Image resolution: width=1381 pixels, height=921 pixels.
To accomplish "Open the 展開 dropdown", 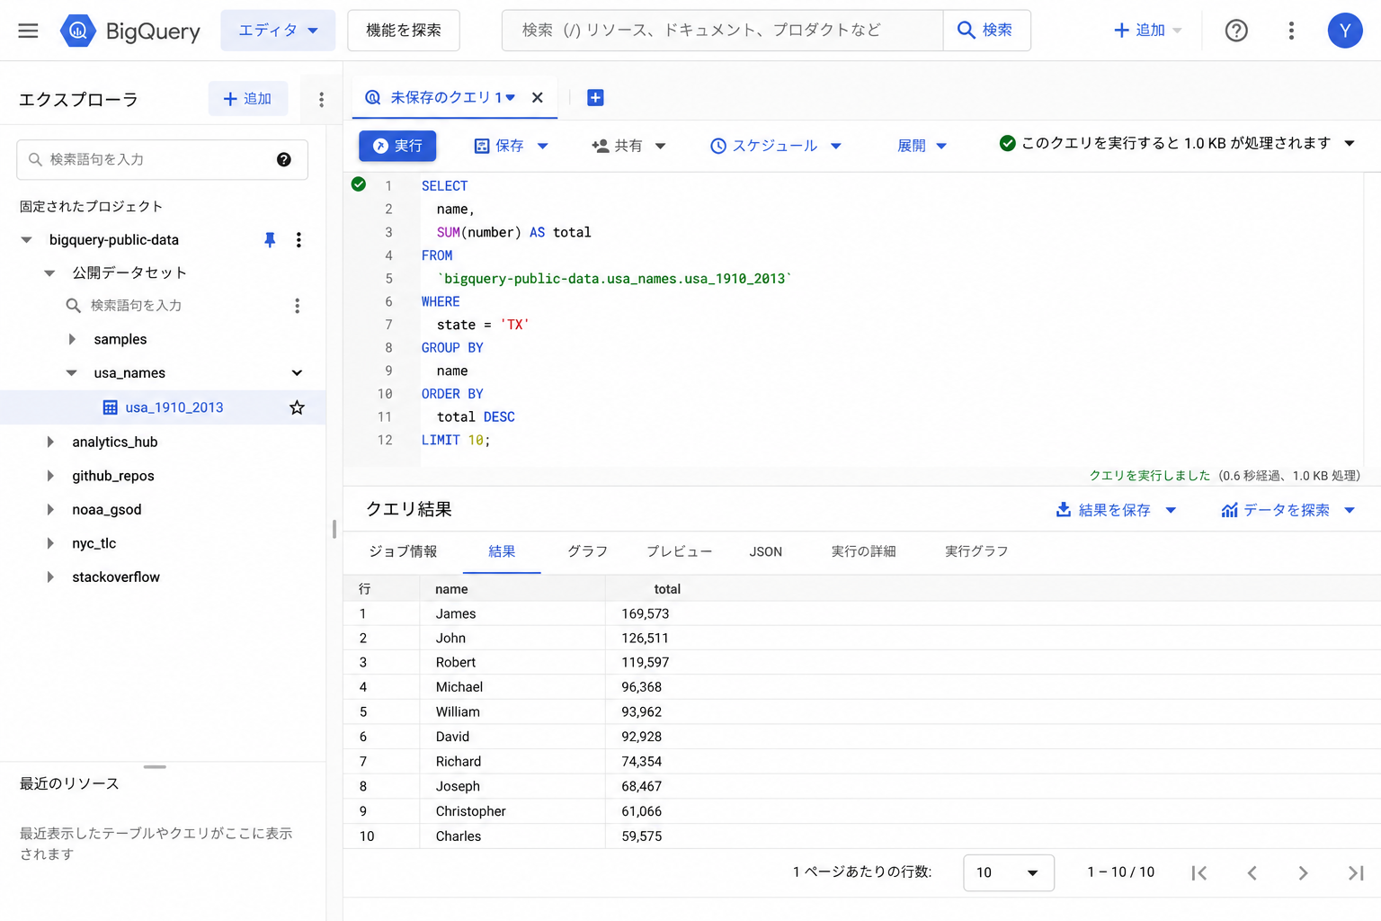I will tap(922, 146).
